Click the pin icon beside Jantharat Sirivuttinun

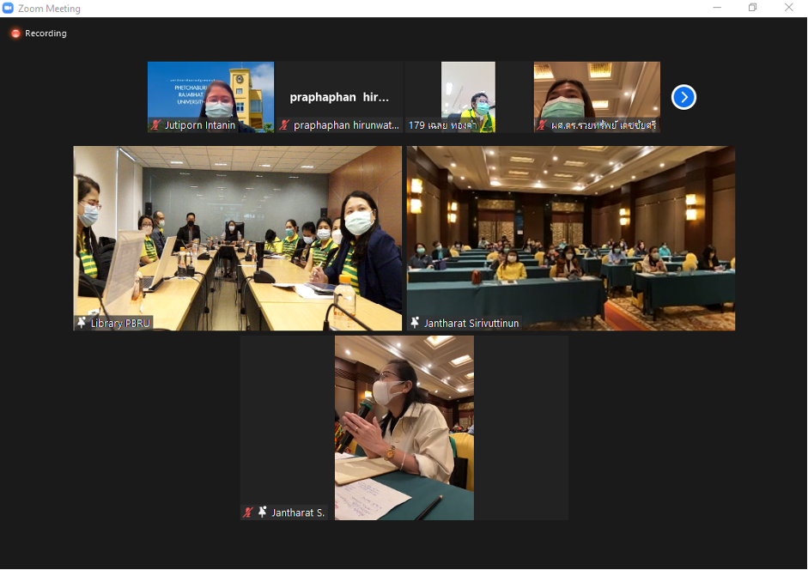415,323
